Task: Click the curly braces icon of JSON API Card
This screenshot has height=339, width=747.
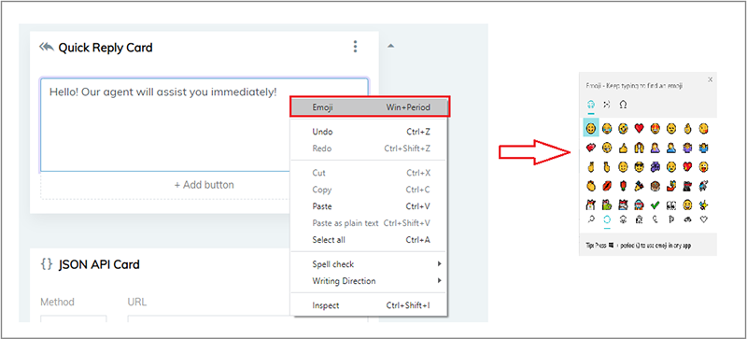Action: [46, 264]
